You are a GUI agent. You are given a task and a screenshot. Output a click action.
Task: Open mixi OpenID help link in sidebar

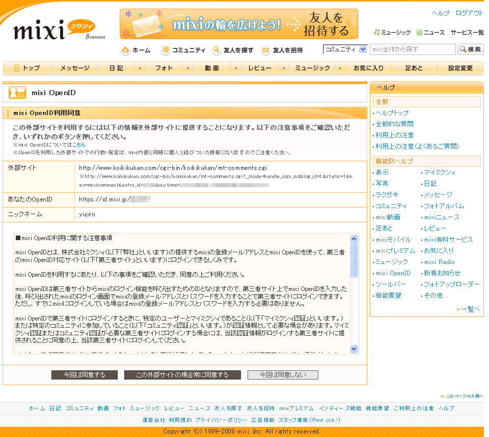(393, 273)
